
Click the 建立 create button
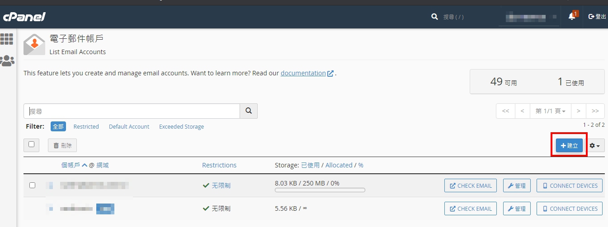point(569,146)
